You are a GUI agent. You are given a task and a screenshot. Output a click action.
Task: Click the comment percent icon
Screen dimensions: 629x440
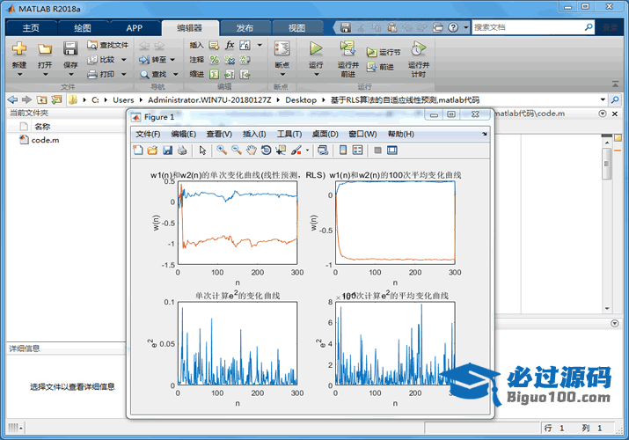pyautogui.click(x=215, y=60)
